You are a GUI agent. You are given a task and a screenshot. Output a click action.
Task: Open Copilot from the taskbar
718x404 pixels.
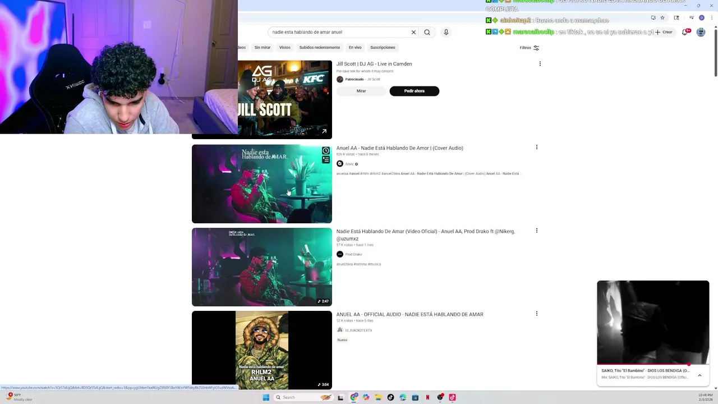[366, 397]
